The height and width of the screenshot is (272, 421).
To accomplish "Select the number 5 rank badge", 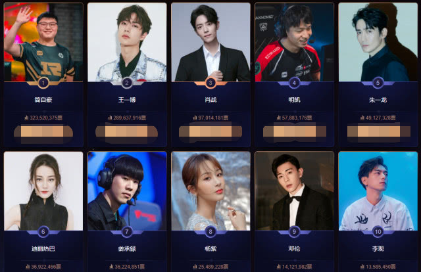I will (378, 83).
